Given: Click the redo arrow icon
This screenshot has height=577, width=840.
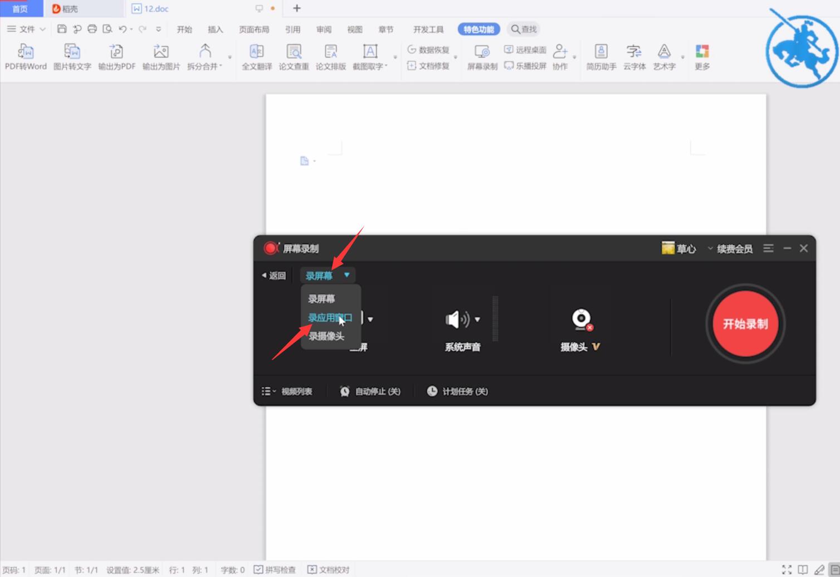Looking at the screenshot, I should (143, 29).
